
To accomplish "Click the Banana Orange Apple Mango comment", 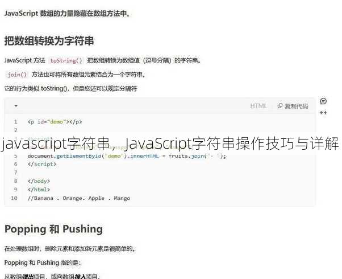I will pyautogui.click(x=79, y=198).
